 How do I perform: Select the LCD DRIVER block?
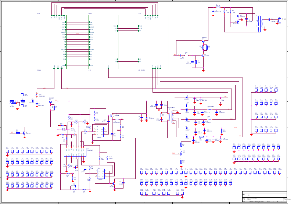point(153,42)
